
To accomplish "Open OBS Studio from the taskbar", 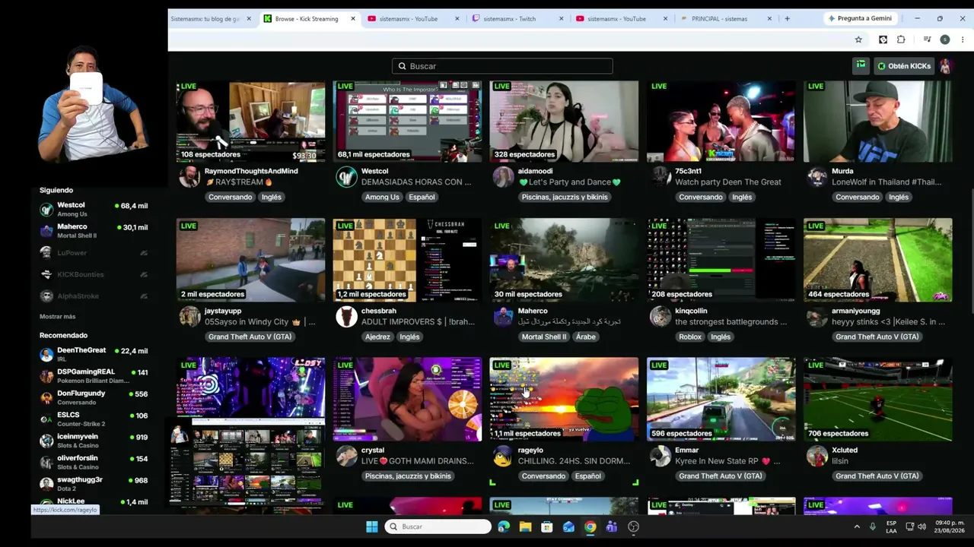I will [x=633, y=526].
